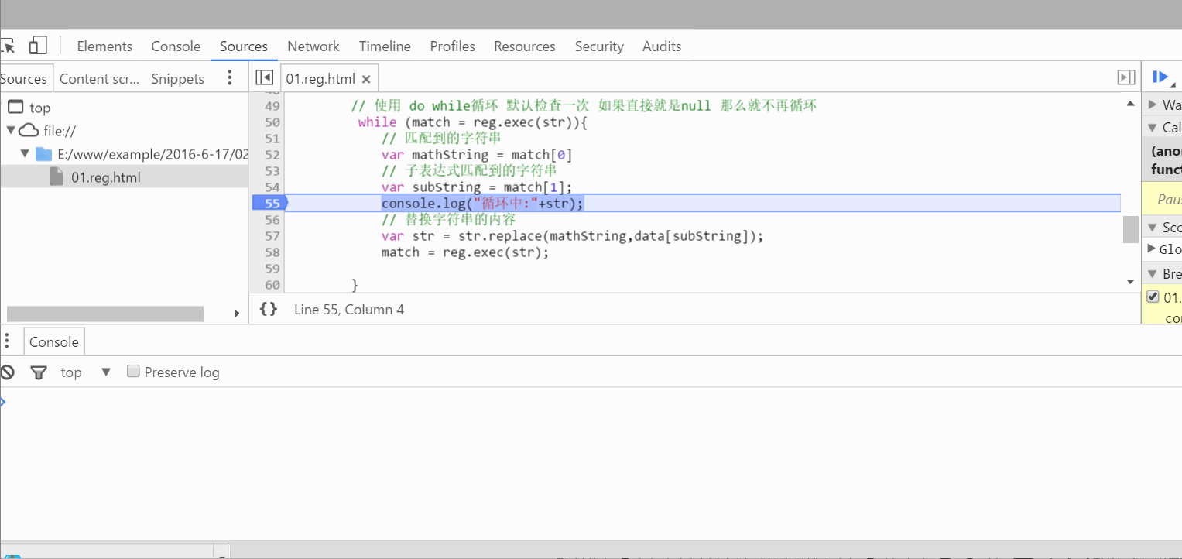Viewport: 1182px width, 559px height.
Task: Collapse the E:/www/example folder
Action: pyautogui.click(x=26, y=153)
